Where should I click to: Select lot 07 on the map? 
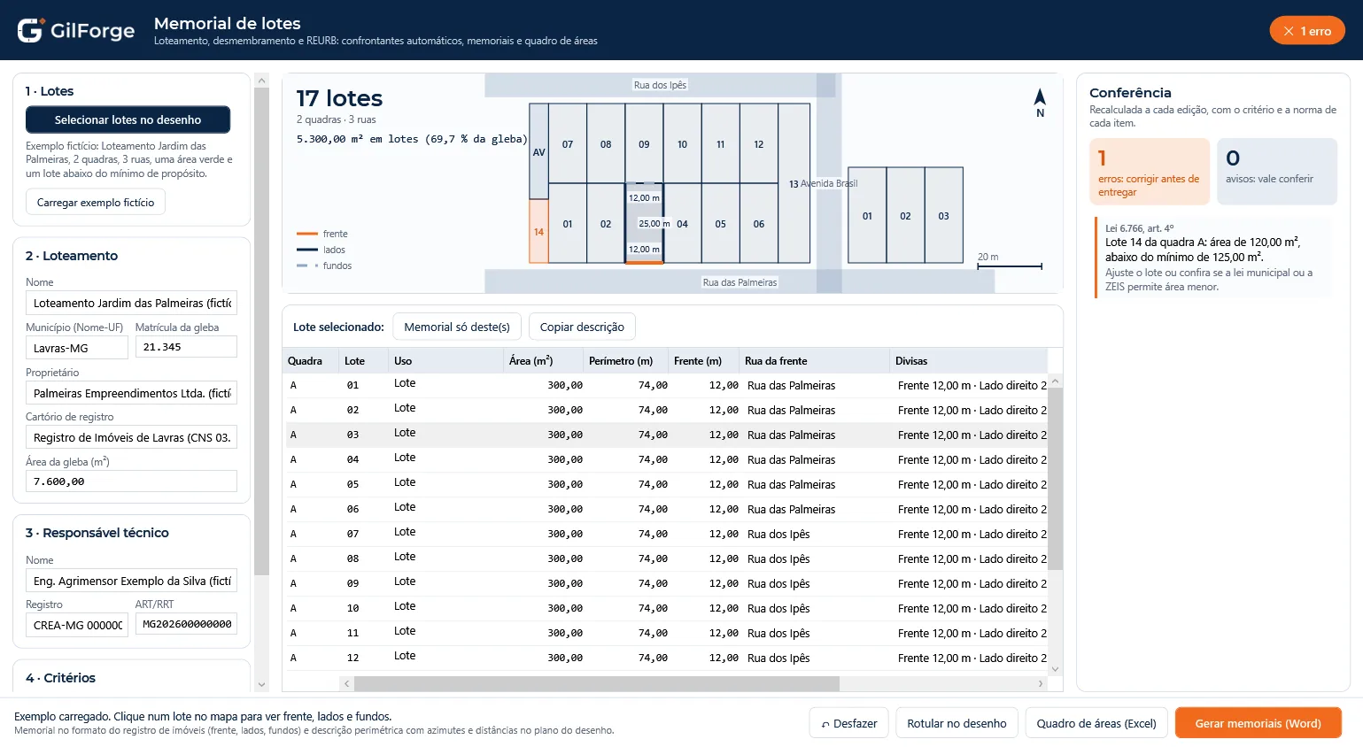click(568, 144)
